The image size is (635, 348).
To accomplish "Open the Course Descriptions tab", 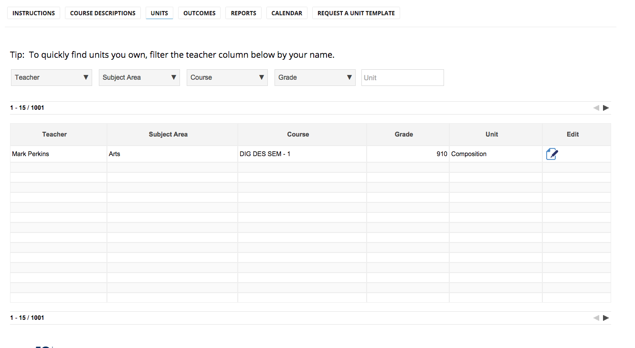I will tap(103, 13).
